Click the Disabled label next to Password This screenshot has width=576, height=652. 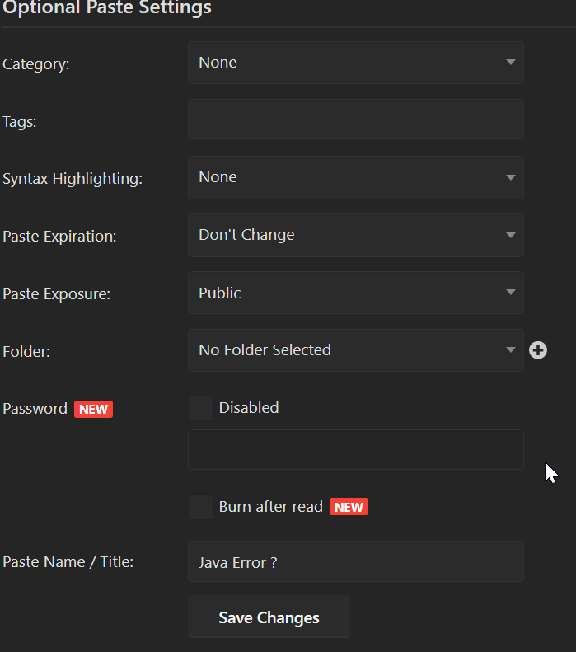(249, 408)
